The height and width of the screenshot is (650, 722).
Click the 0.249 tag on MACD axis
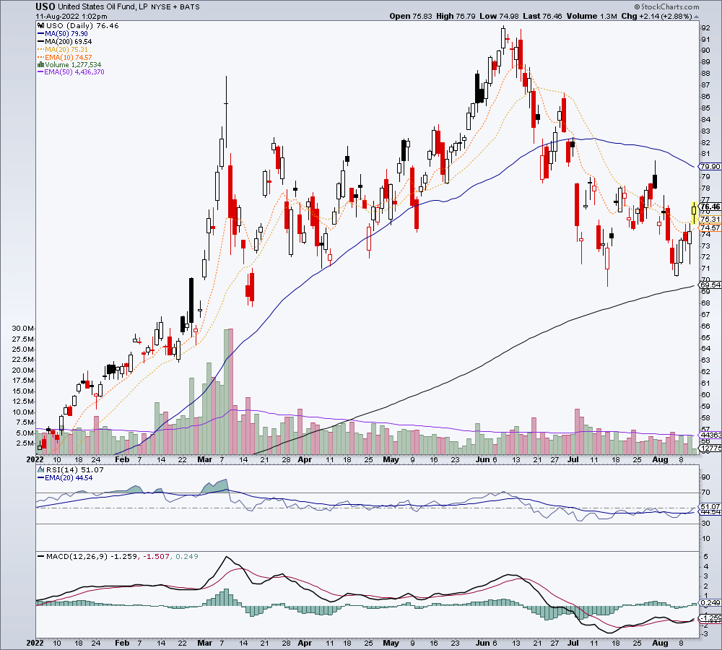[x=710, y=602]
